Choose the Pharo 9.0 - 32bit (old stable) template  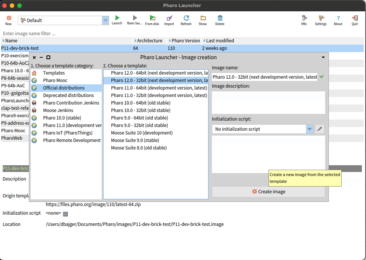(156, 125)
